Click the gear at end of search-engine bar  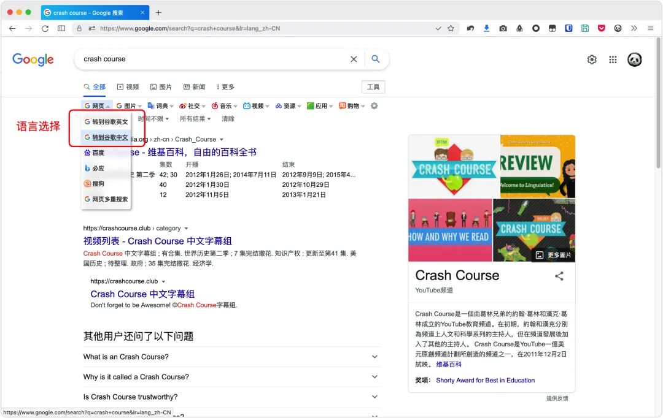point(374,106)
